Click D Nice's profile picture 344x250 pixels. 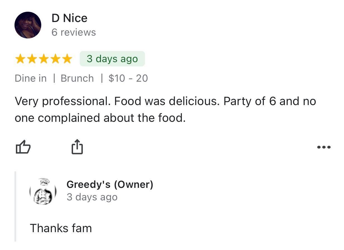pos(28,25)
